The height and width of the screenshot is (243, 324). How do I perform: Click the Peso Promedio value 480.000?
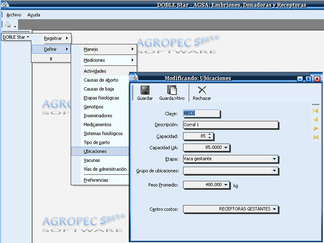[x=213, y=185]
